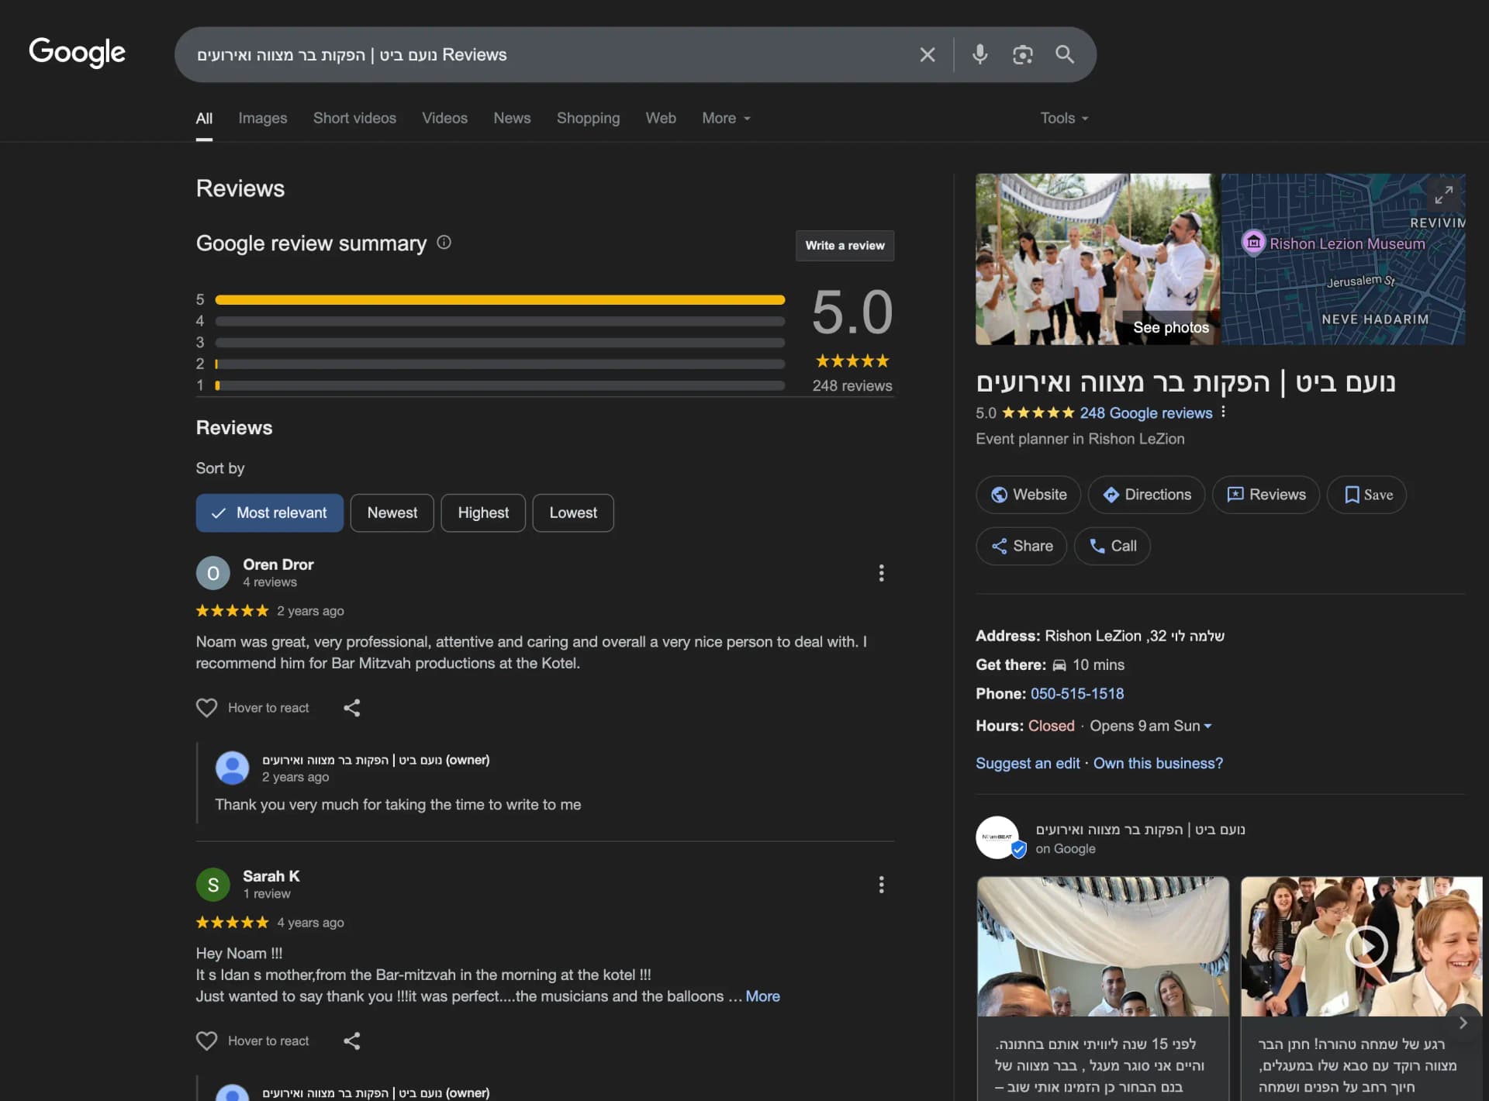Viewport: 1489px width, 1101px height.
Task: Click Rishon Lezion Museum map pin
Action: point(1253,243)
